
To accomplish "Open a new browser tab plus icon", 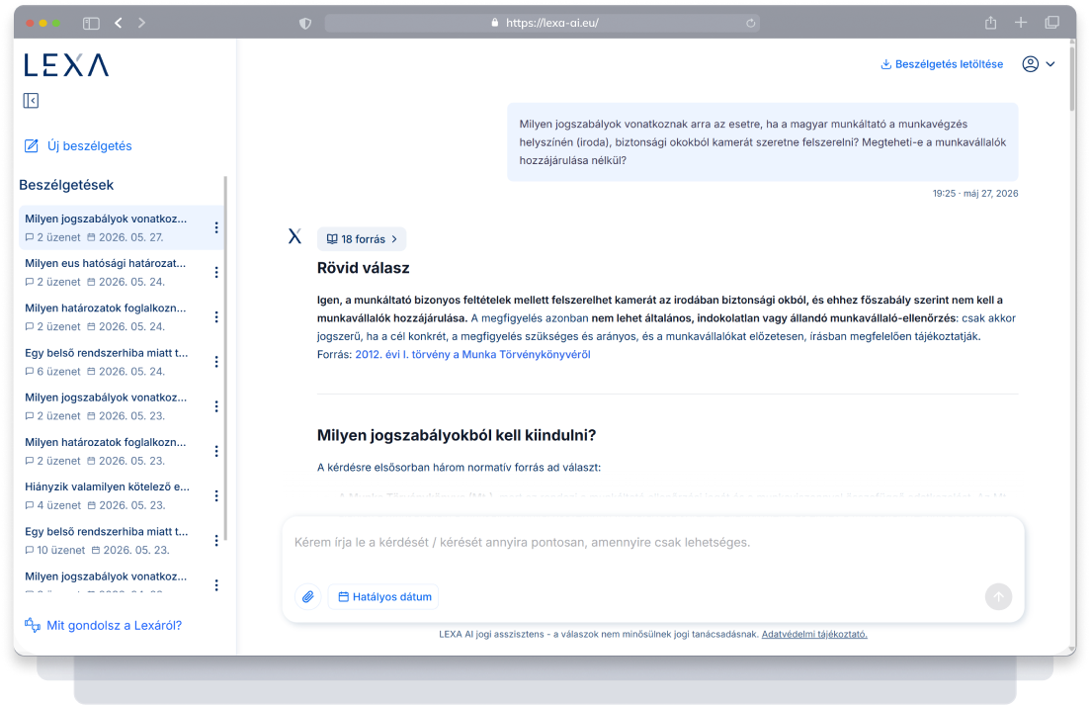I will pos(1020,23).
